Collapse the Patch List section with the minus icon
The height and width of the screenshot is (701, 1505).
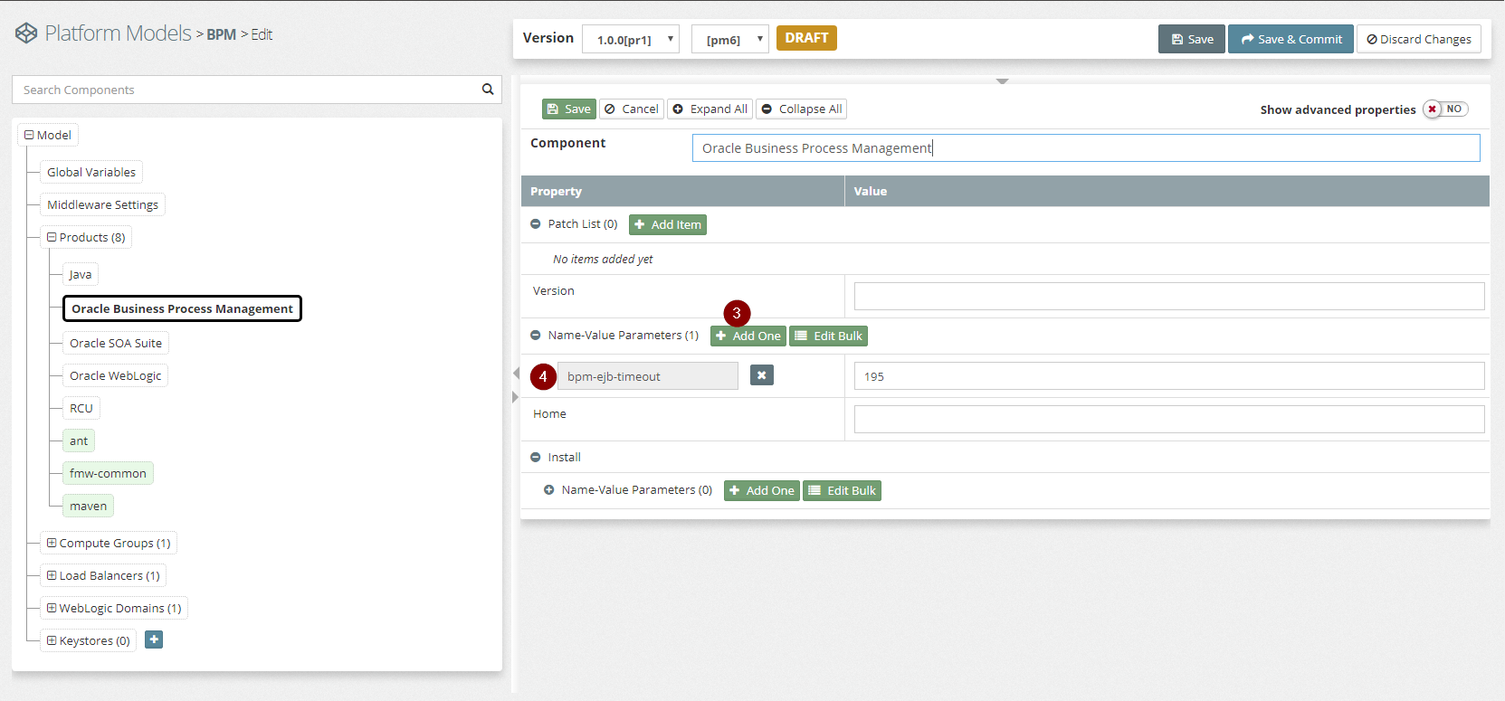536,224
